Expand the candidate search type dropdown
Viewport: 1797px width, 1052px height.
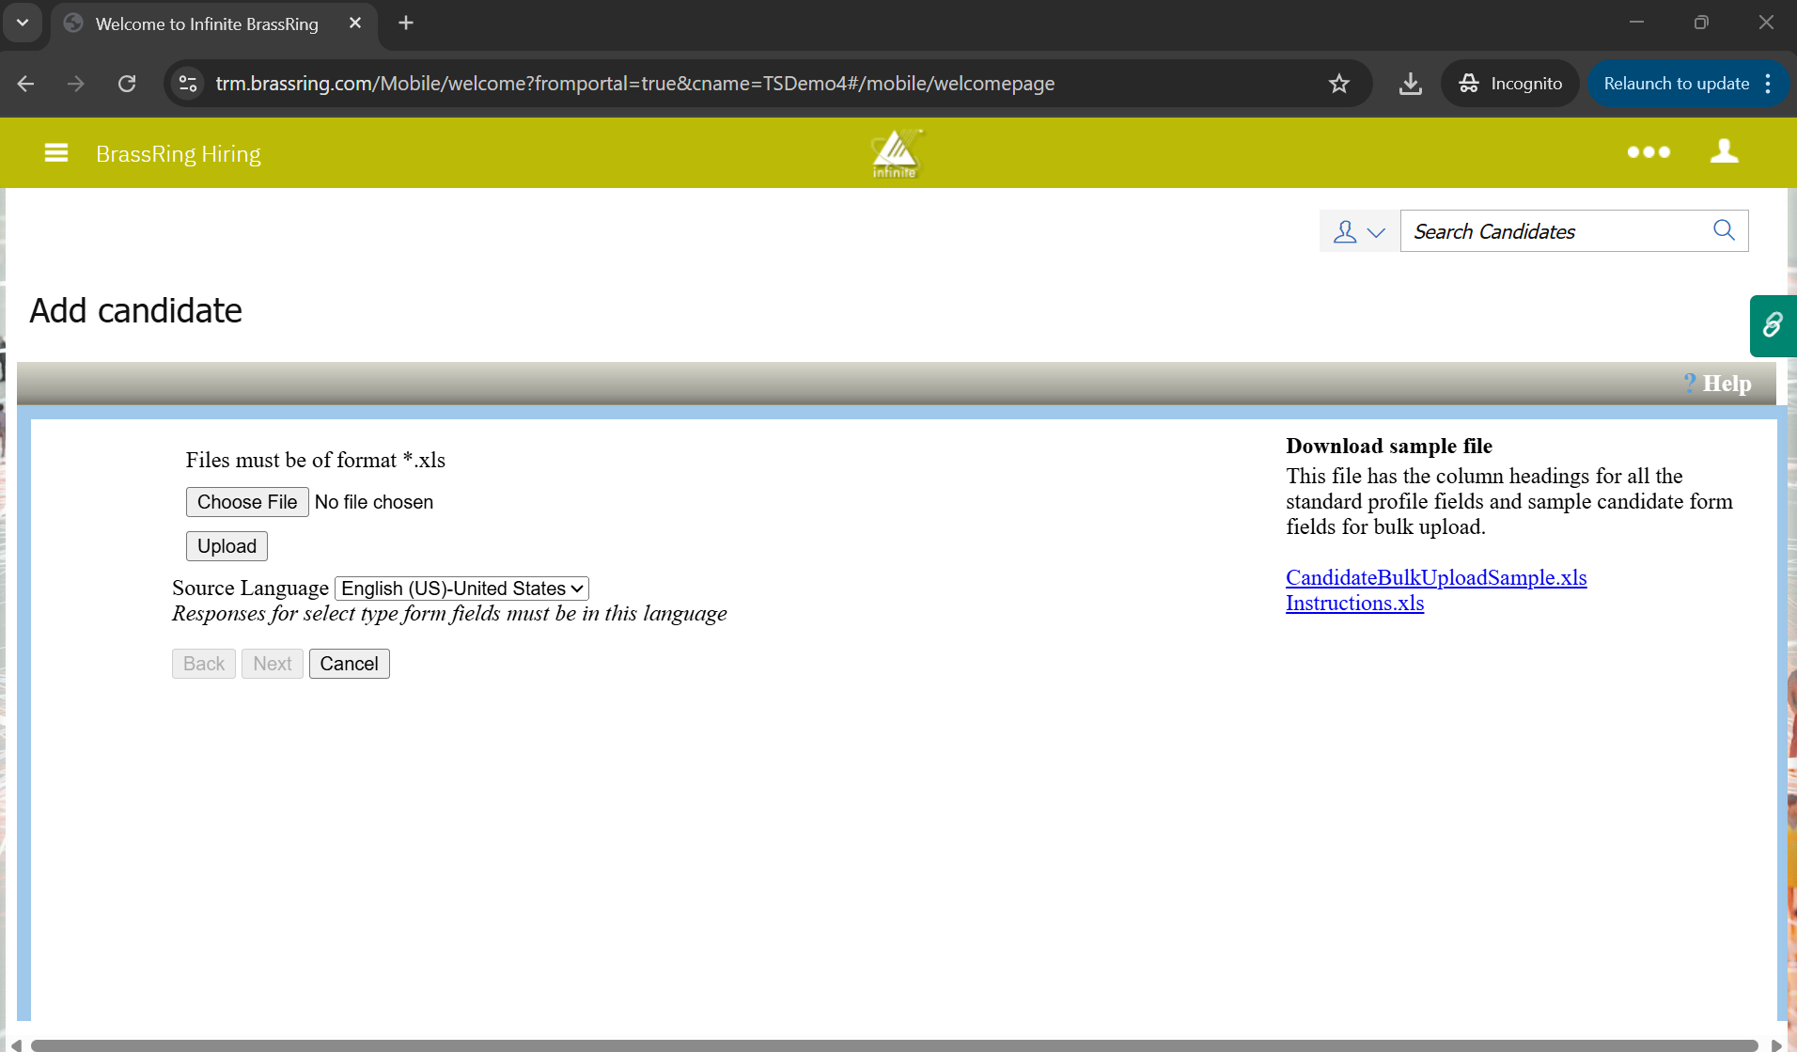[x=1359, y=231]
